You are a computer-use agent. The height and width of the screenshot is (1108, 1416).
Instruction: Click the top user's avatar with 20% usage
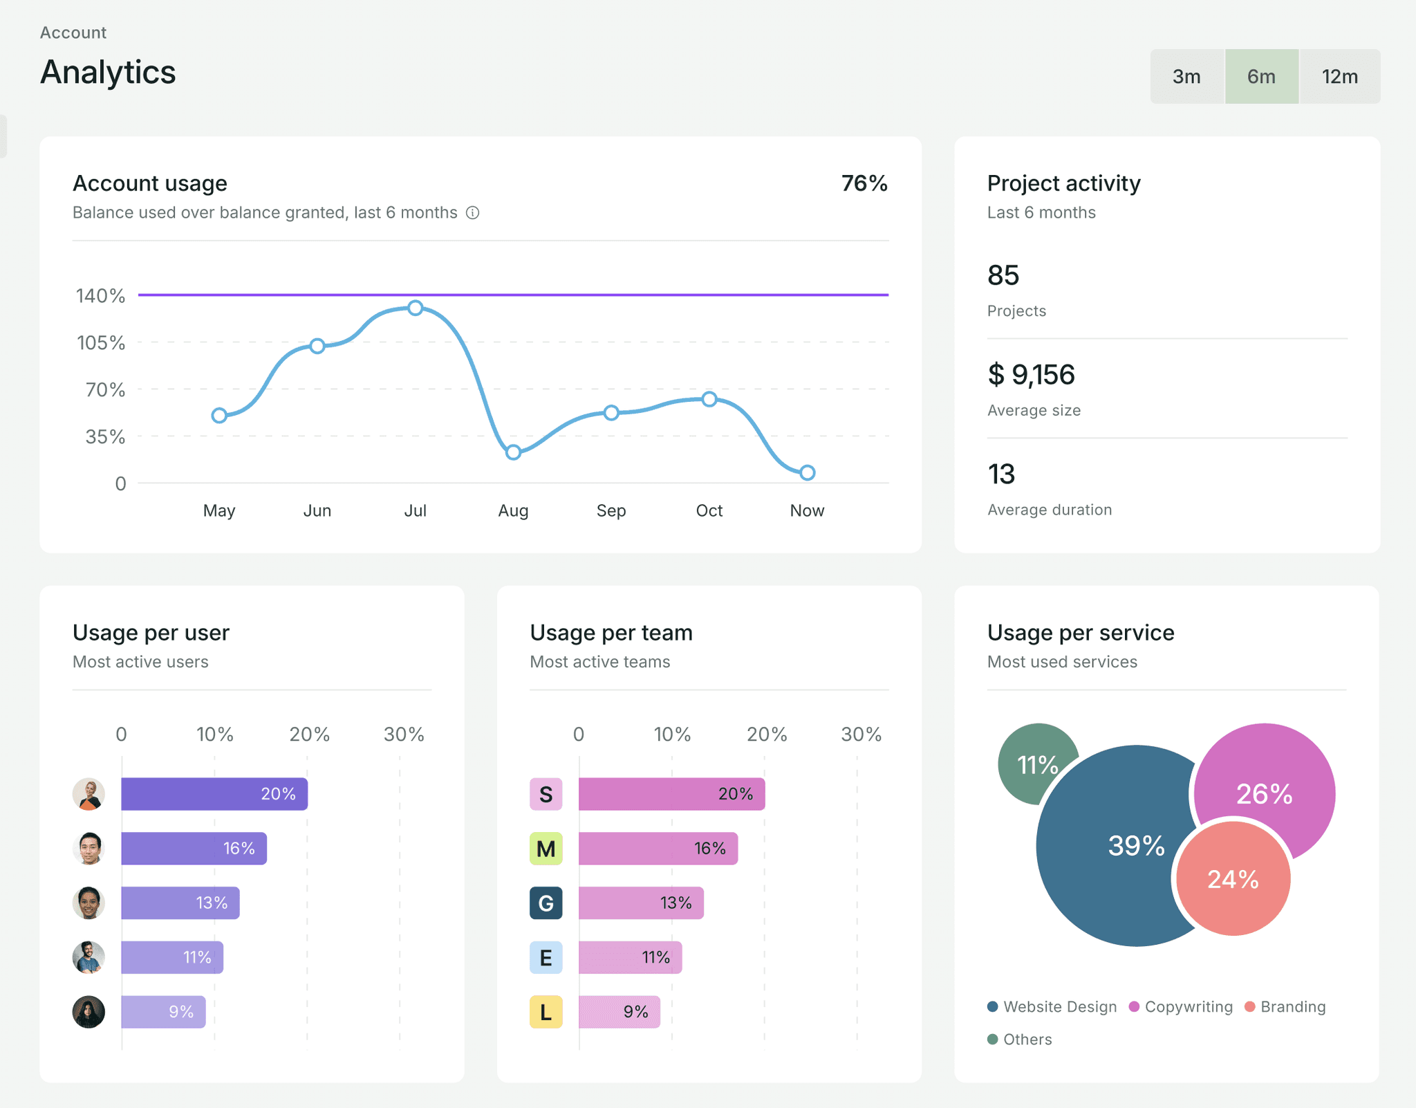click(88, 794)
